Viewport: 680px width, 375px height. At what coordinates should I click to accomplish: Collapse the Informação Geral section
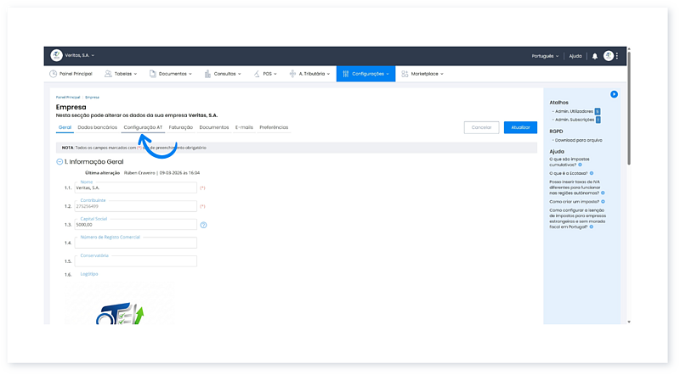(59, 161)
